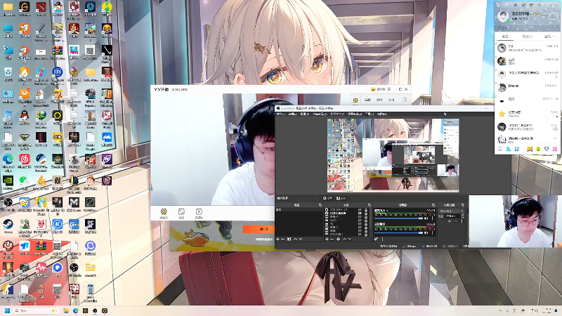562x316 pixels.
Task: Click yellow-framed icon in YY window toolbar
Action: (355, 100)
